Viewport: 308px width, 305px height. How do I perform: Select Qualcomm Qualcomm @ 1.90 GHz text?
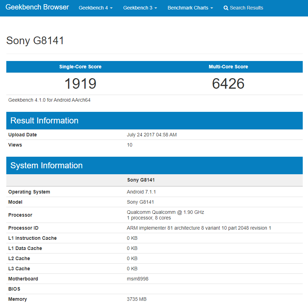click(x=166, y=212)
